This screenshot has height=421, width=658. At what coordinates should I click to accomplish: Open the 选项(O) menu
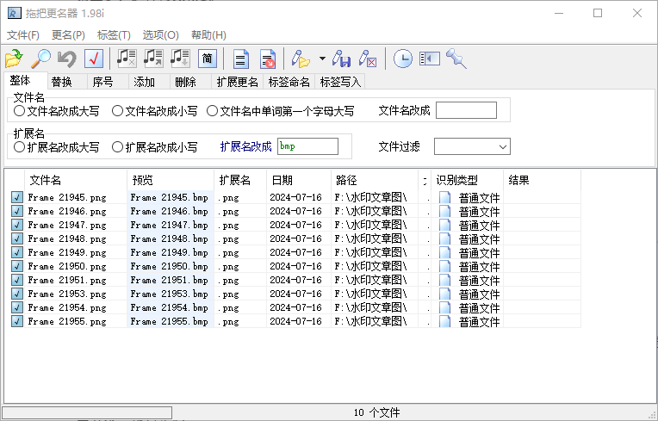[x=160, y=35]
